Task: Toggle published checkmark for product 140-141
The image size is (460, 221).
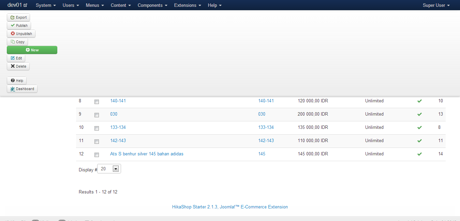Action: [419, 101]
